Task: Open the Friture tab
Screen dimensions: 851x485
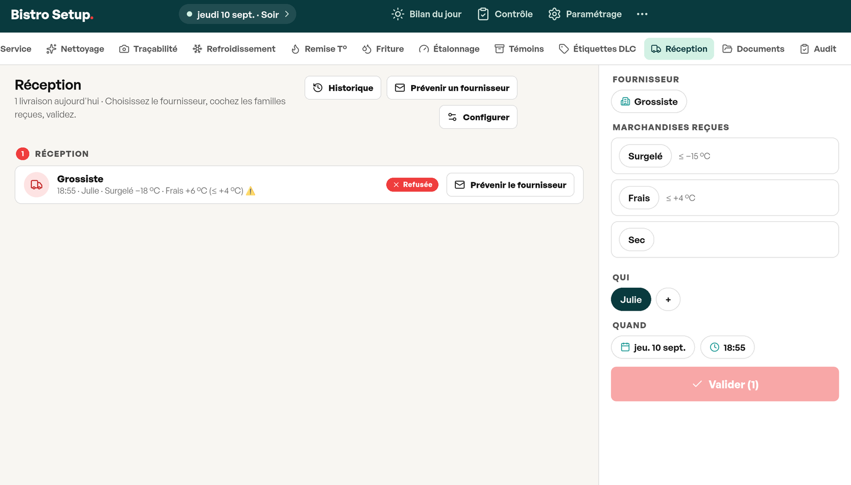Action: click(x=383, y=49)
